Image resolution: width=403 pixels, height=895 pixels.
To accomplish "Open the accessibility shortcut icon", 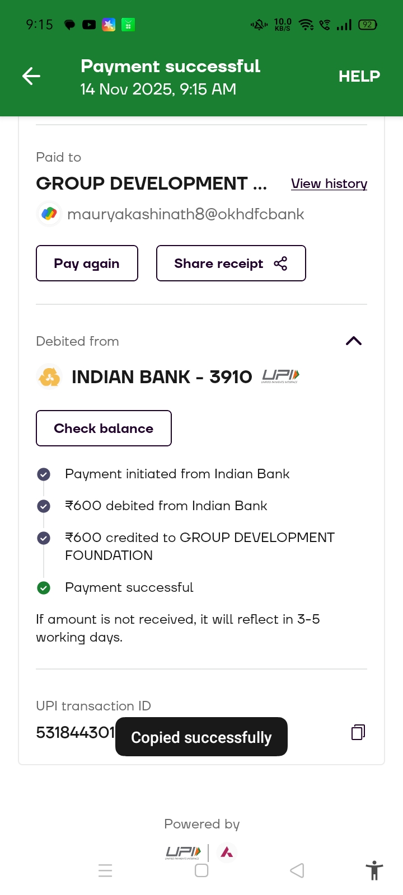I will coord(374,871).
